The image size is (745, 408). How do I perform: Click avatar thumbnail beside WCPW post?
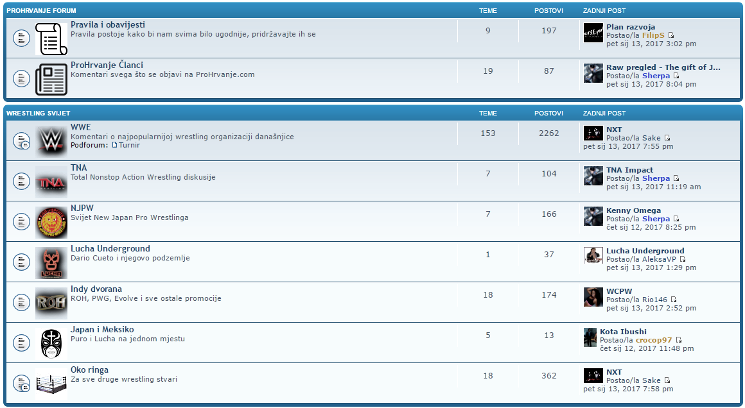[593, 297]
